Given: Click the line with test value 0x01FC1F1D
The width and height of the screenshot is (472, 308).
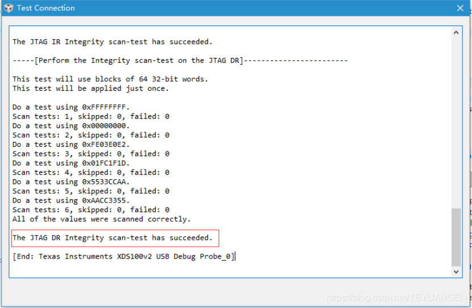Looking at the screenshot, I should coord(71,163).
